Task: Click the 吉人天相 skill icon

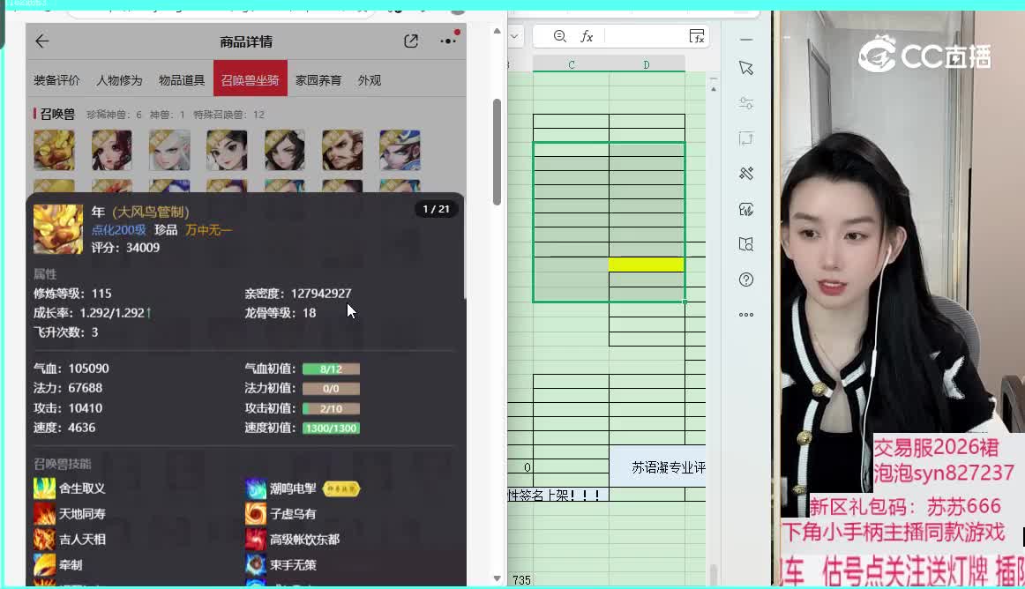Action: click(x=44, y=540)
